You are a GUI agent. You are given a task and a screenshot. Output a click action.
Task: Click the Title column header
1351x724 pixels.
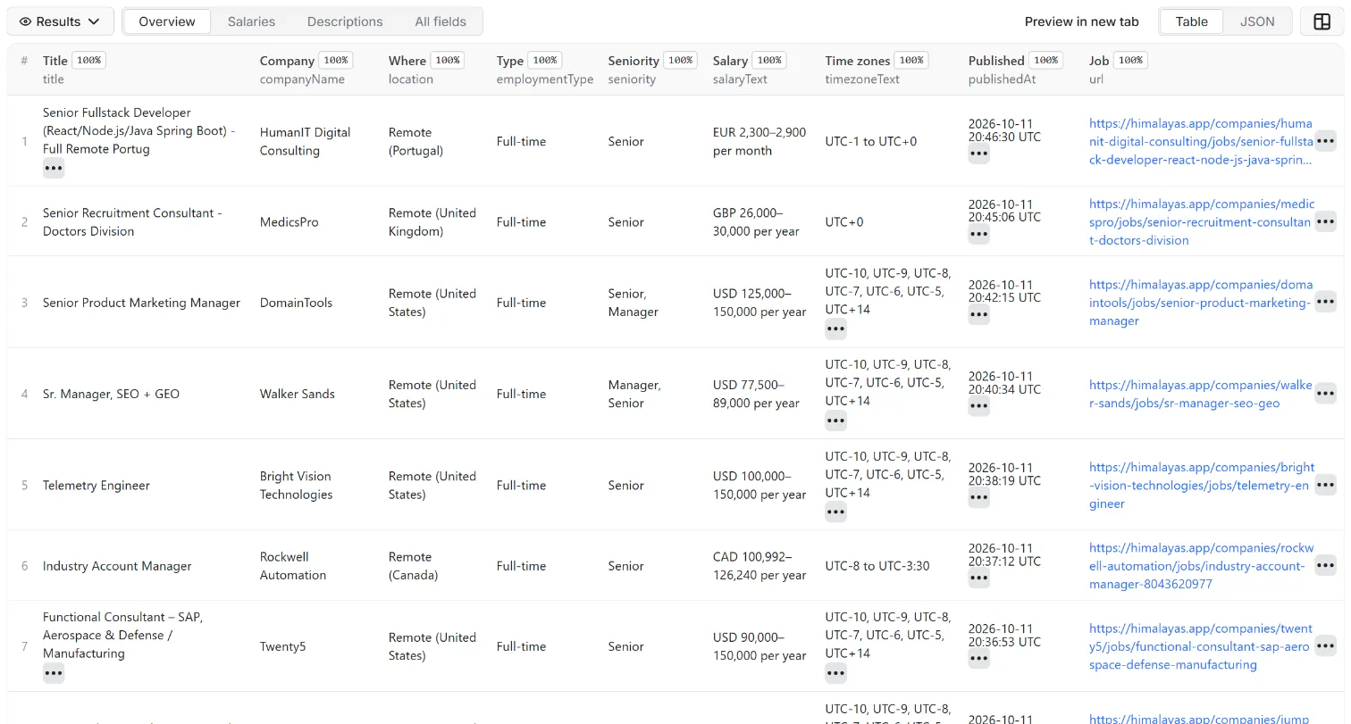tap(55, 61)
